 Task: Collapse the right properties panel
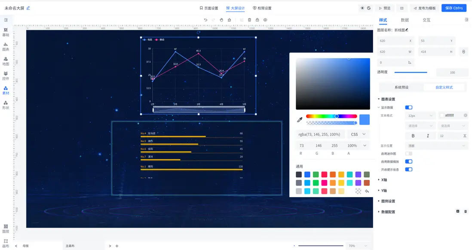tap(466, 20)
